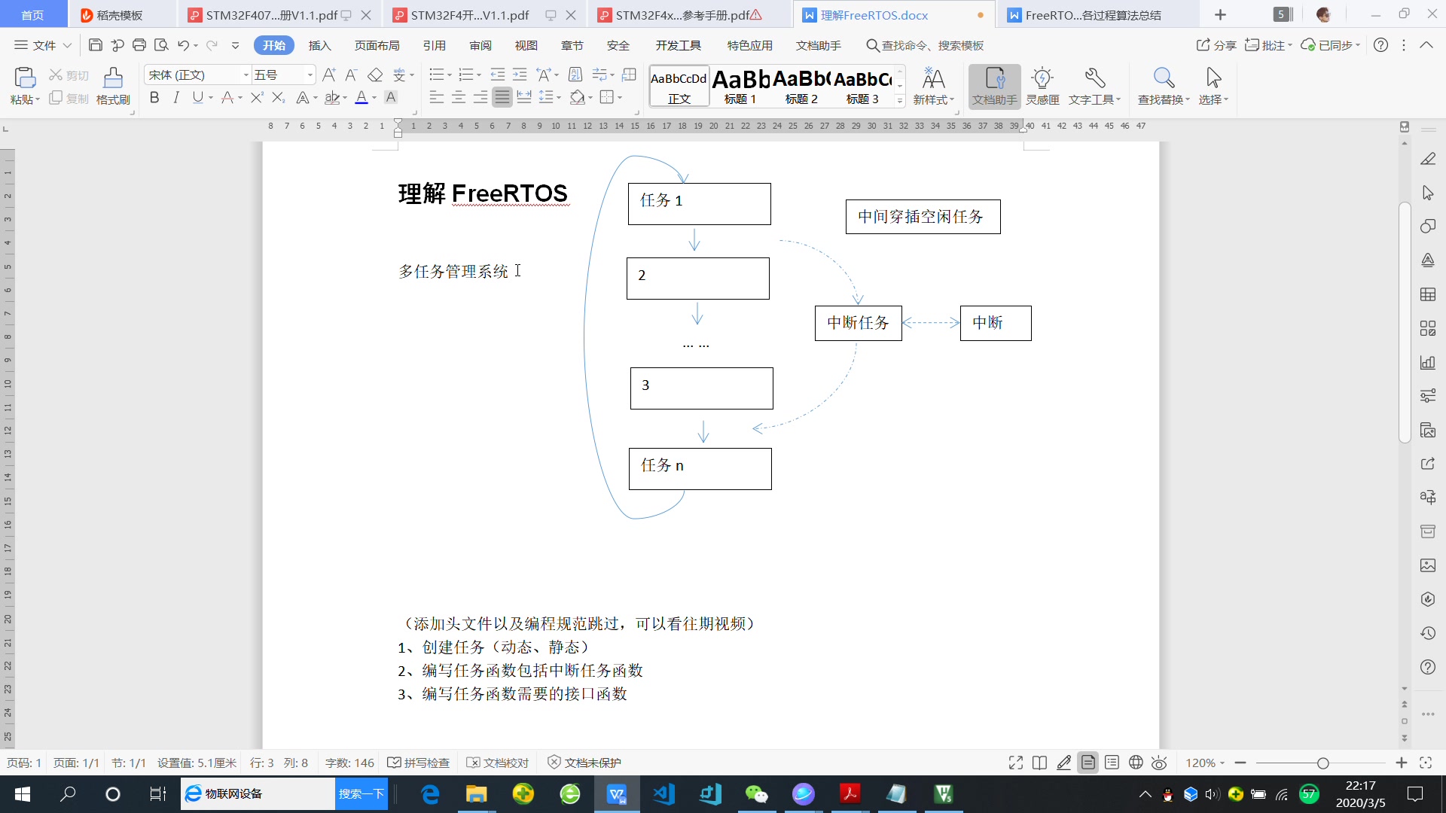
Task: Undo the last action
Action: [183, 45]
